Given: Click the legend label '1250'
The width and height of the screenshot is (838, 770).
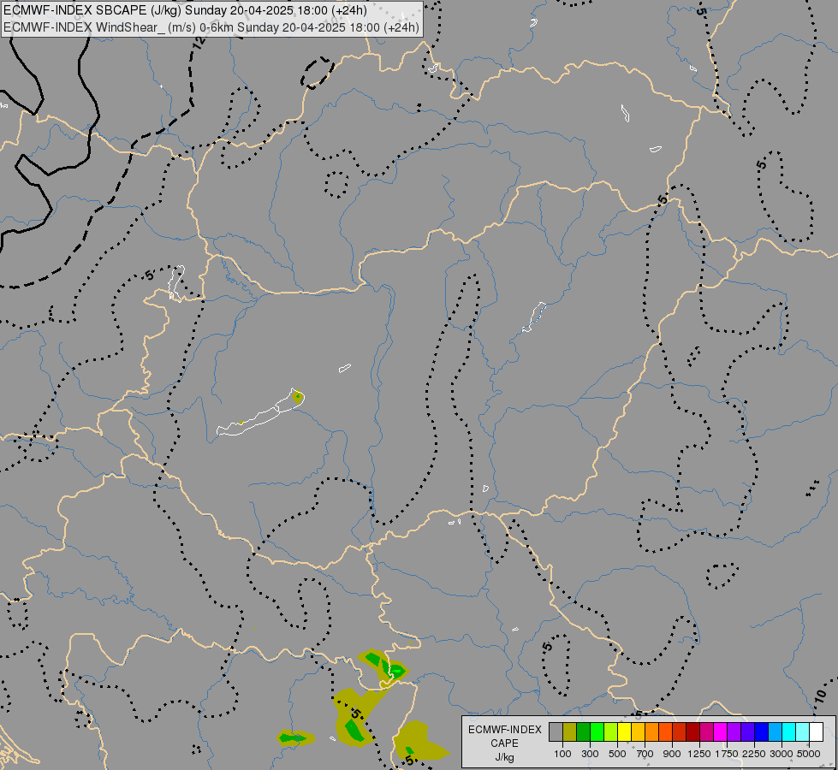Looking at the screenshot, I should [x=699, y=754].
